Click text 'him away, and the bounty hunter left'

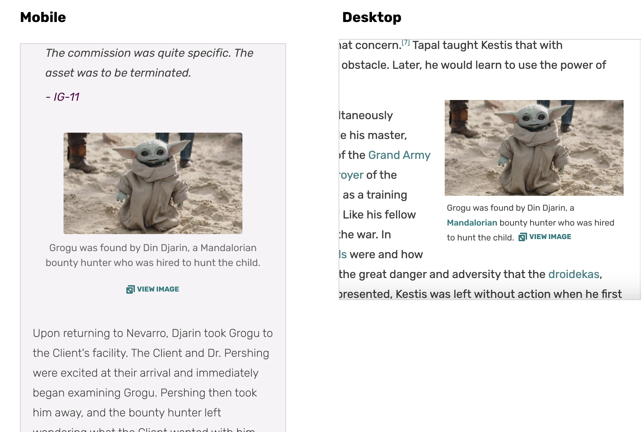coord(127,412)
